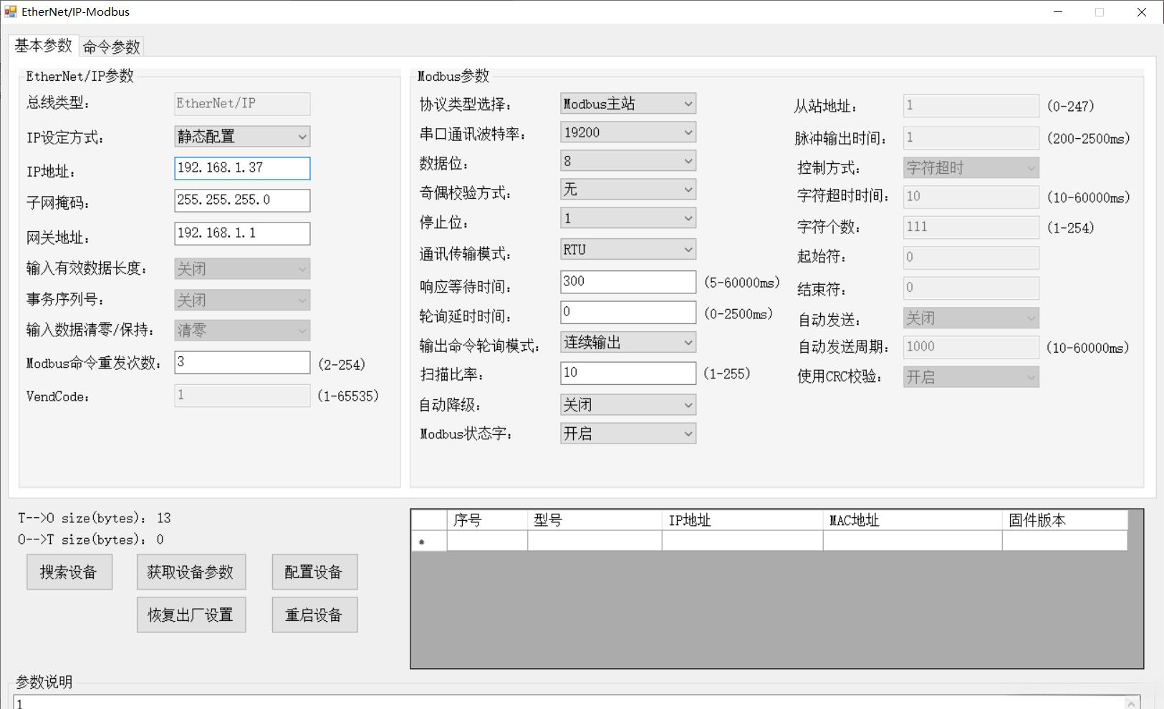Viewport: 1164px width, 709px height.
Task: Expand the 串口通讯波特率 dropdown
Action: coord(628,132)
